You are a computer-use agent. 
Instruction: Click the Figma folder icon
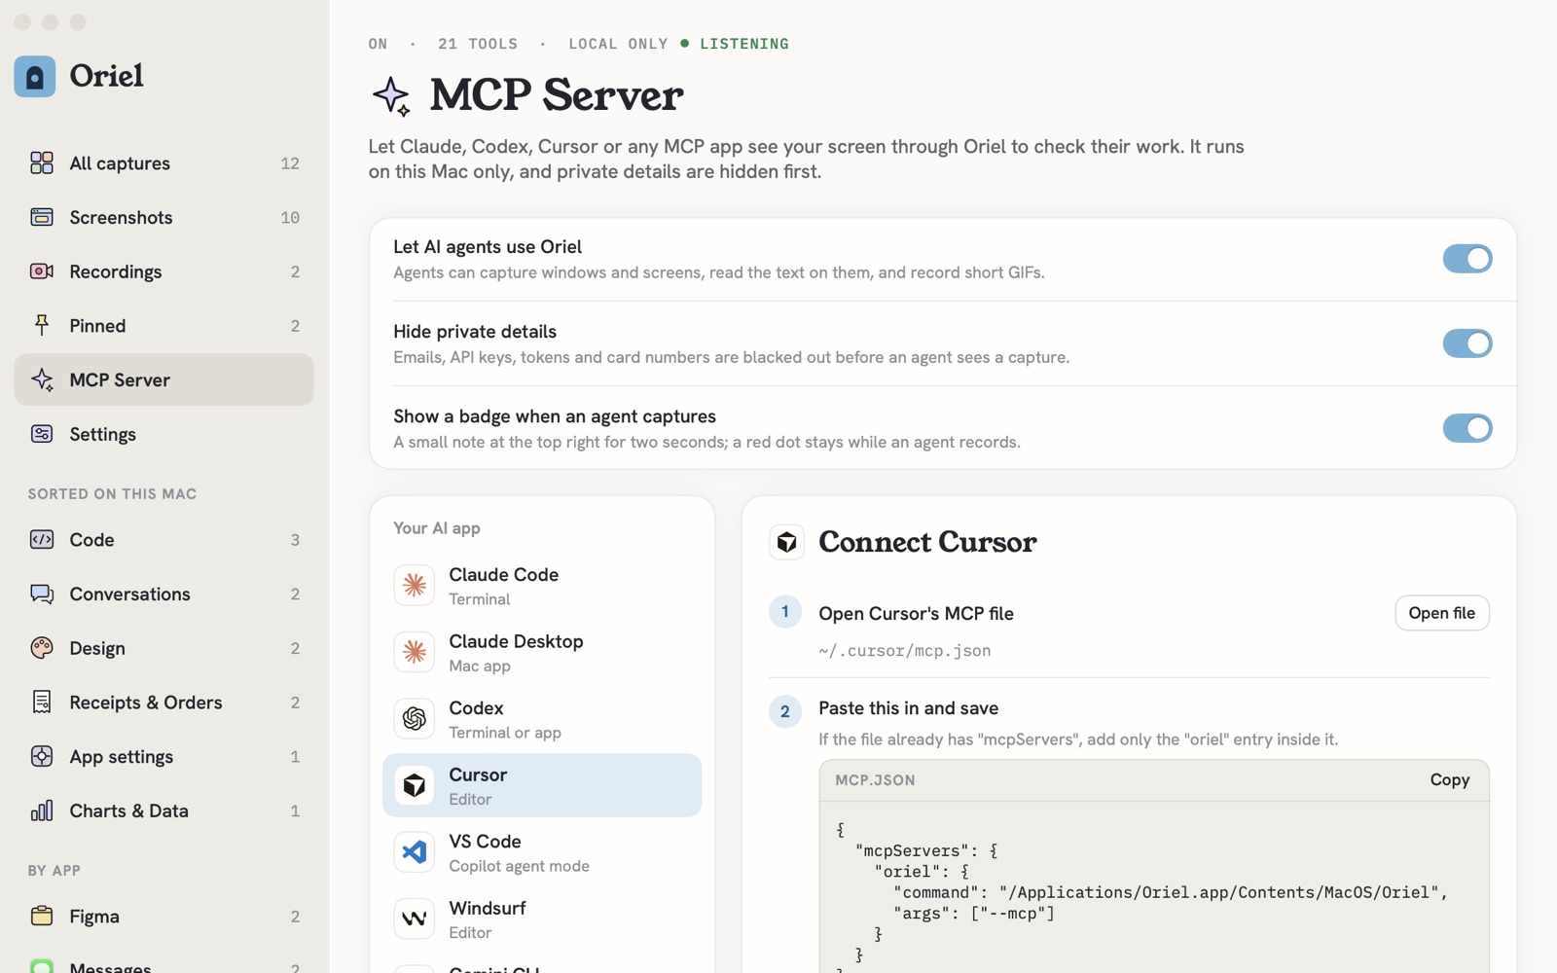click(x=42, y=916)
